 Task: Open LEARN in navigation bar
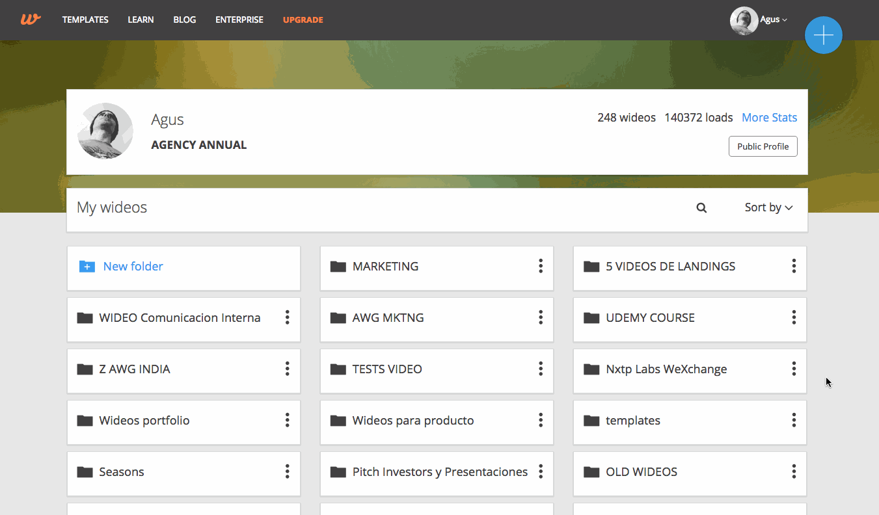click(141, 20)
